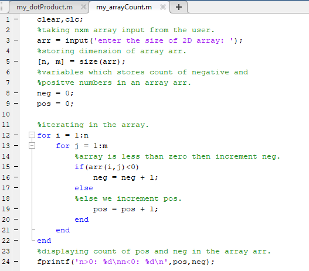
Task: Click the fprintf statement on line 24
Action: pyautogui.click(x=125, y=262)
